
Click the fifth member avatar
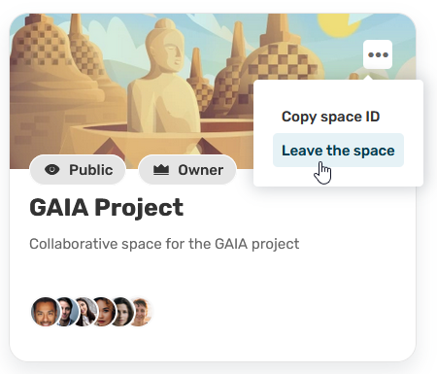pyautogui.click(x=124, y=312)
